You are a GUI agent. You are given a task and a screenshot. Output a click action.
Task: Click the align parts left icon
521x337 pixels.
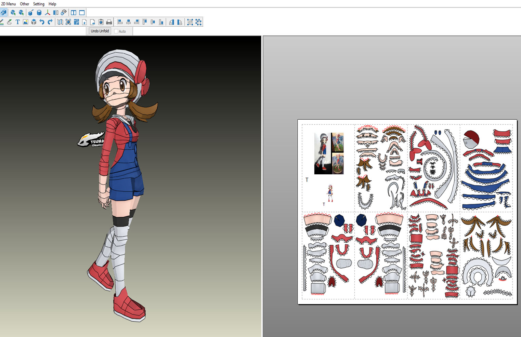pos(120,22)
